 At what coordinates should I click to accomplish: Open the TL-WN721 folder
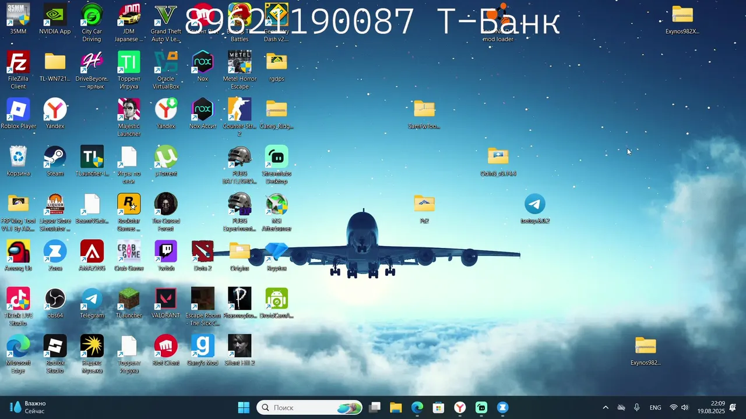click(x=55, y=67)
